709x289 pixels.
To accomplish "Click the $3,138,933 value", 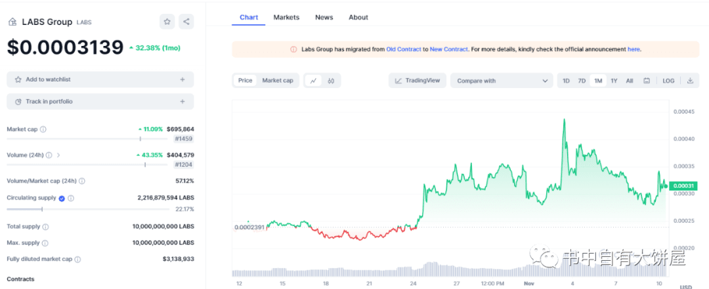I will (x=178, y=259).
